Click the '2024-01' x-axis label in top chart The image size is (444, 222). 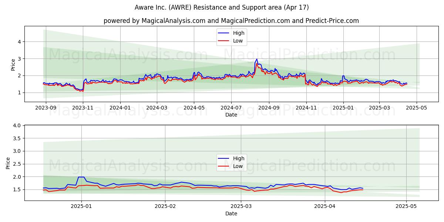[120, 109]
